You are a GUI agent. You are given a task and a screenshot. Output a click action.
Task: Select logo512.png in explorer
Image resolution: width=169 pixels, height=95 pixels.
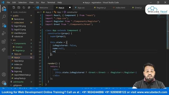pyautogui.click(x=20, y=30)
